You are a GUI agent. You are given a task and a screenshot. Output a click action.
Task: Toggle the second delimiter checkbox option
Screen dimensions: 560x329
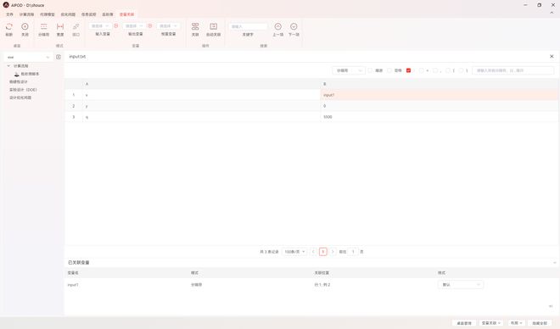coord(389,70)
